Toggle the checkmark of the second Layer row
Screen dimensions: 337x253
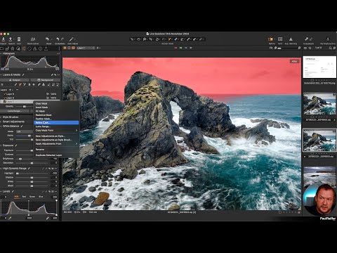(x=4, y=98)
